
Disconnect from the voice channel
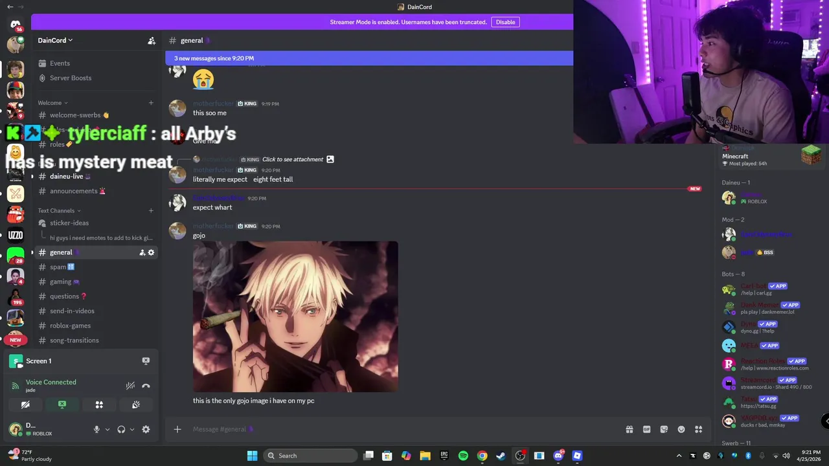[x=146, y=386]
